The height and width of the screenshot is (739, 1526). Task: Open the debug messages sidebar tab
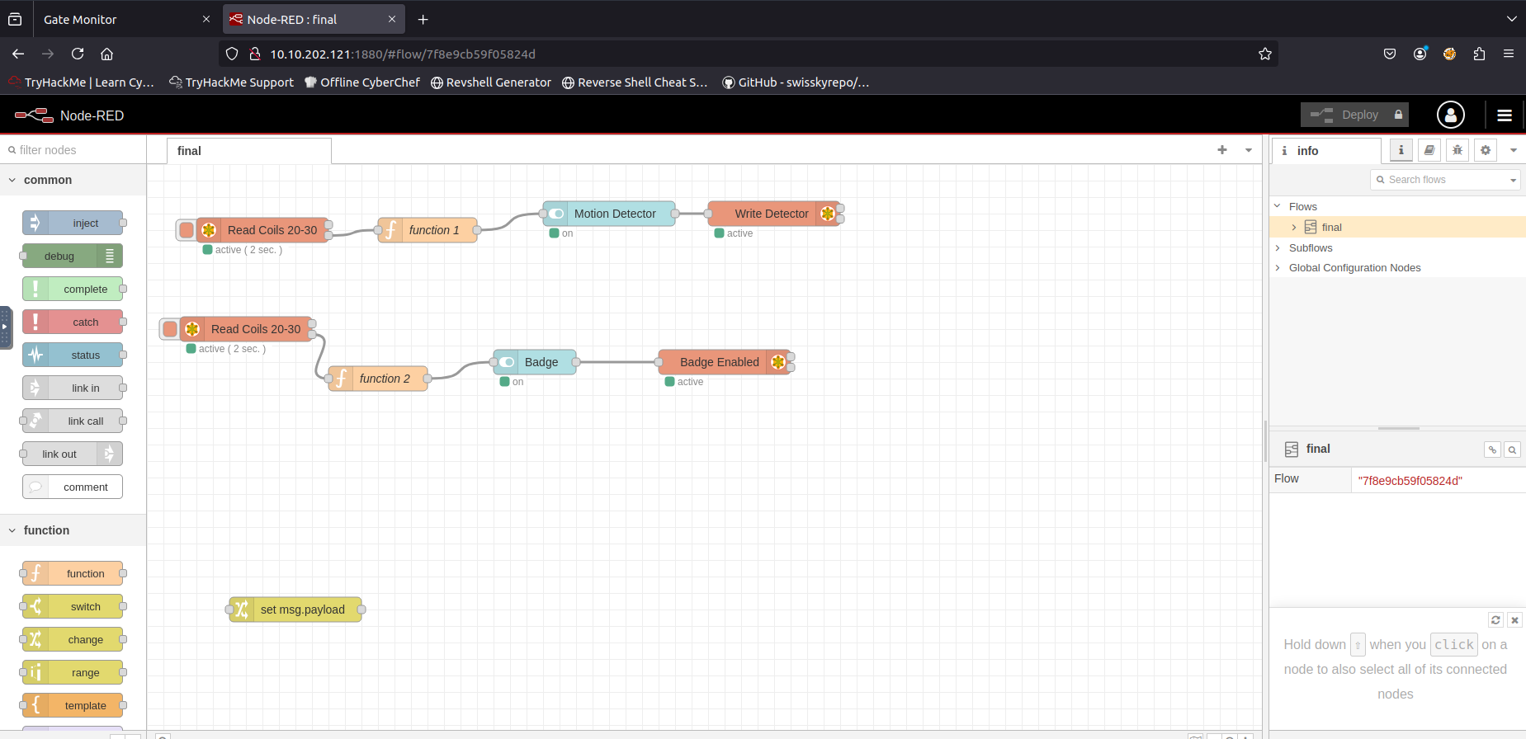(x=1457, y=150)
